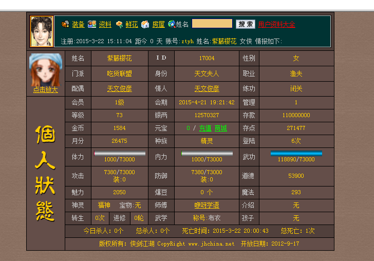
Task: Click the 称号:布衣 cell
Action: (x=207, y=218)
